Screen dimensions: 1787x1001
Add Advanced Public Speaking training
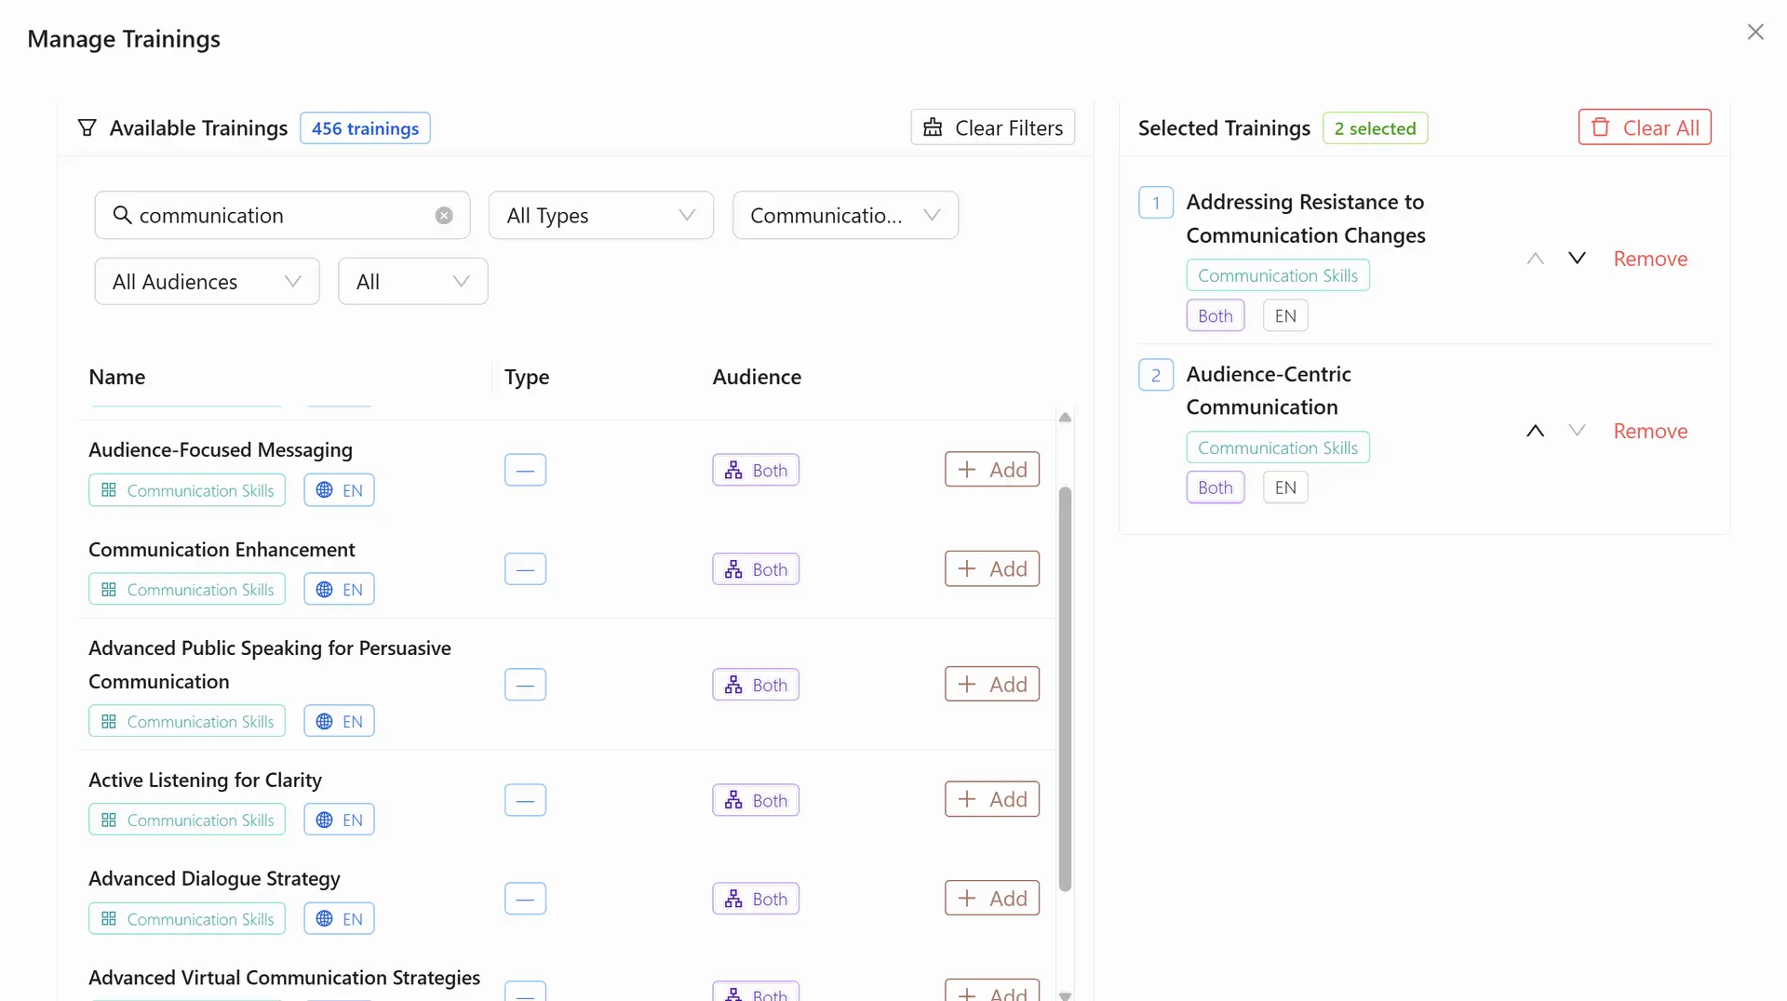coord(991,685)
